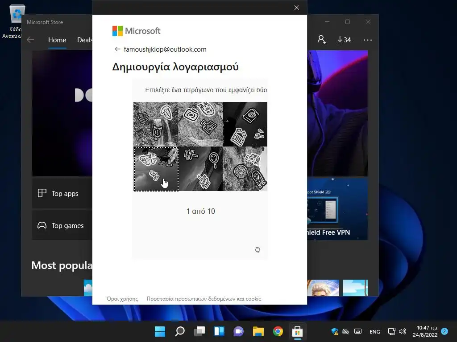Open Top apps in Microsoft Store

62,193
